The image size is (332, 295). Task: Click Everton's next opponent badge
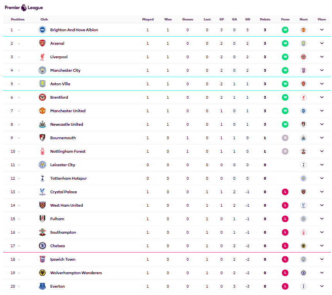(303, 286)
